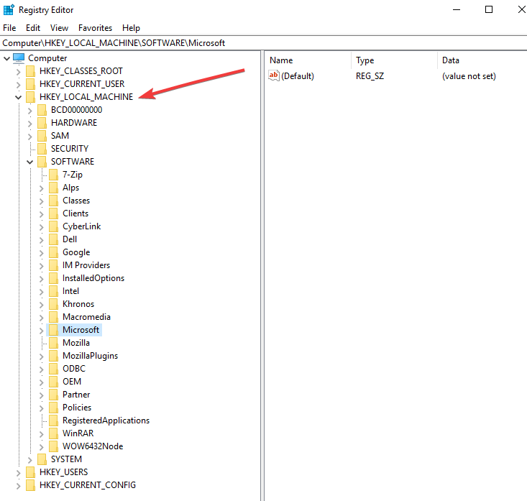Click the SOFTWARE folder icon

tap(42, 162)
